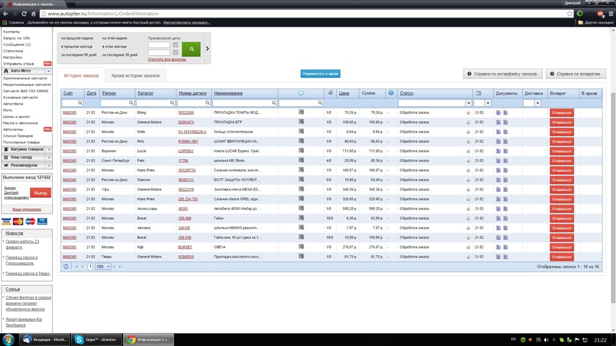Open second document icon in the Тверь row
Image resolution: width=616 pixels, height=346 pixels.
[x=505, y=256]
